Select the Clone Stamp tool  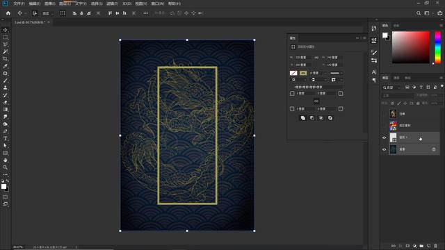click(5, 87)
